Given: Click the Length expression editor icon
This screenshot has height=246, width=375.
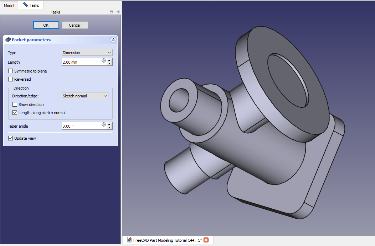Looking at the screenshot, I should coord(104,60).
